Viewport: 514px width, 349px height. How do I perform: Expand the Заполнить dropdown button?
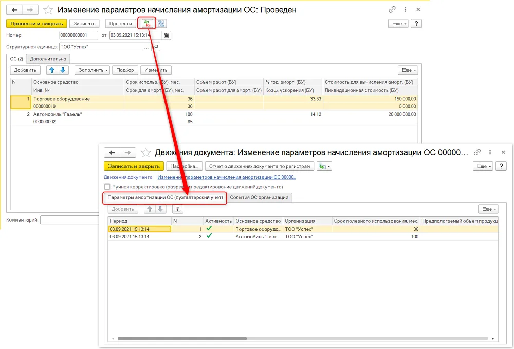pyautogui.click(x=92, y=70)
